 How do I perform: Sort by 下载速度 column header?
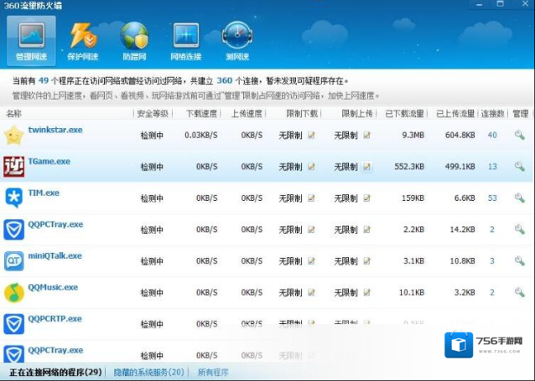(200, 113)
